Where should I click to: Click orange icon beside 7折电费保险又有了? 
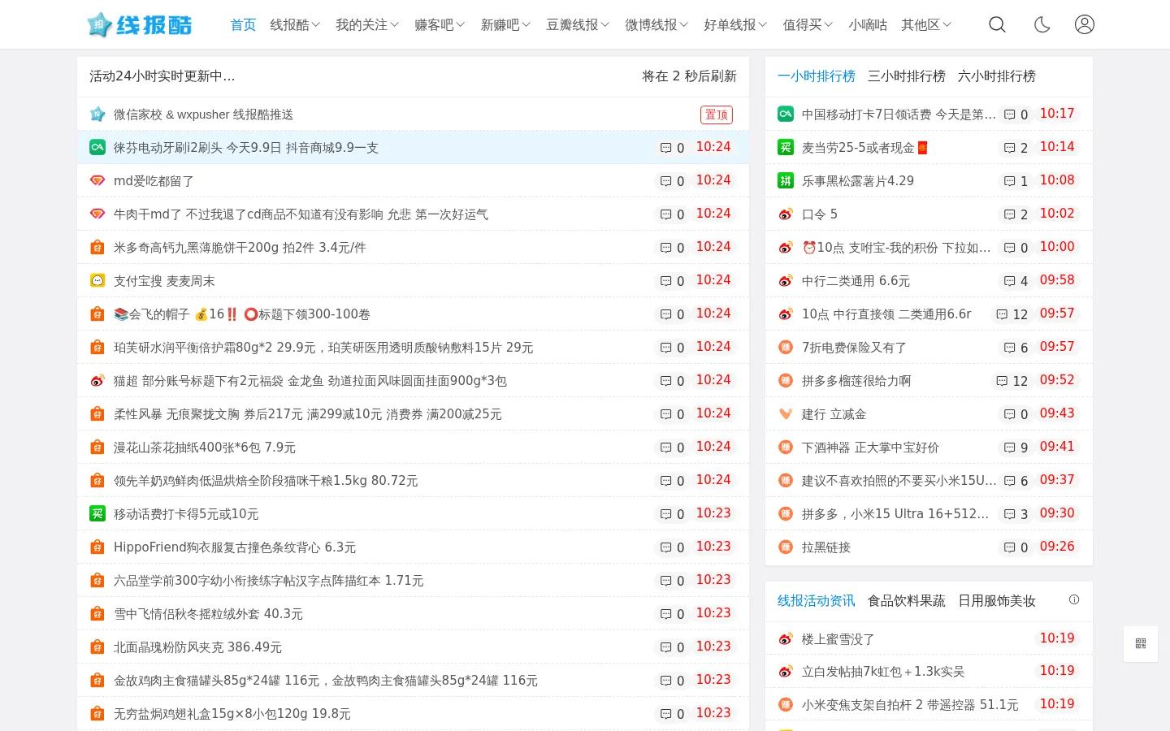tap(786, 347)
